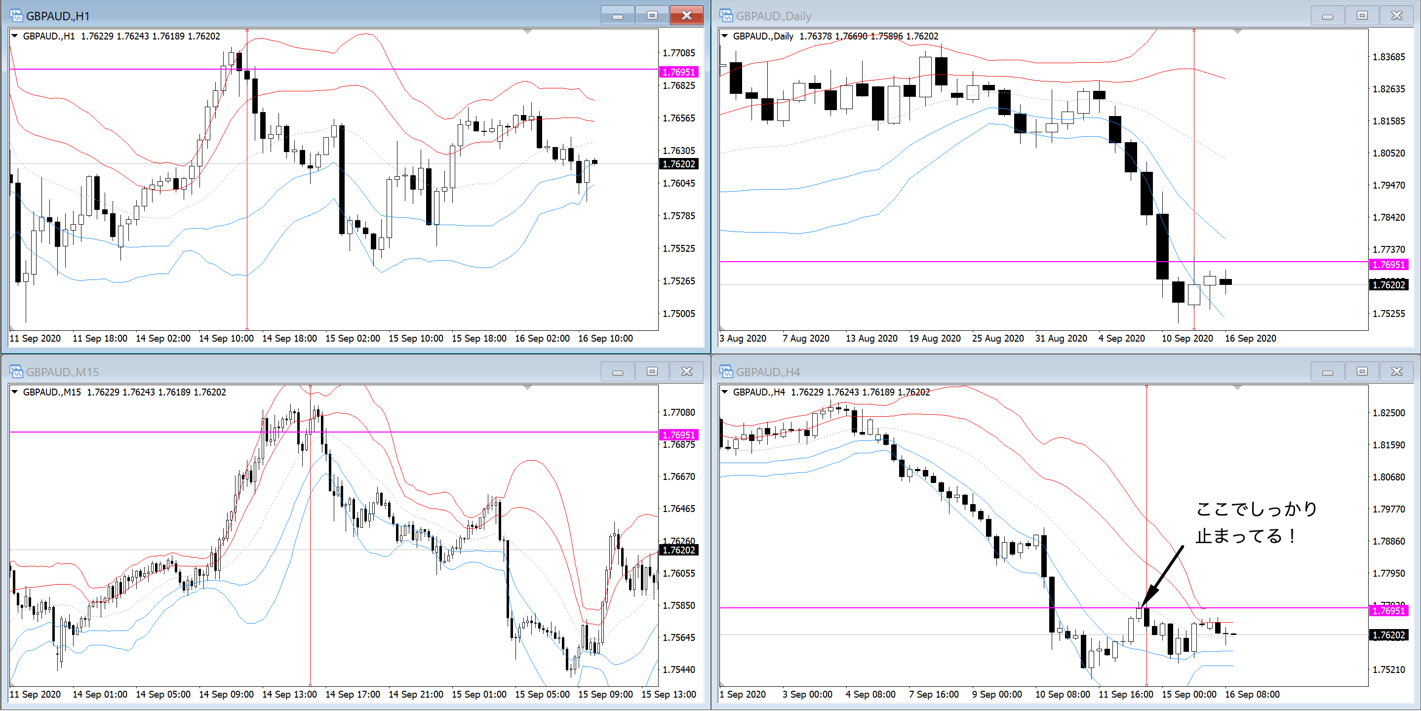
Task: Expand the triangle beside GBPAUD.,H1 label
Action: coord(15,36)
